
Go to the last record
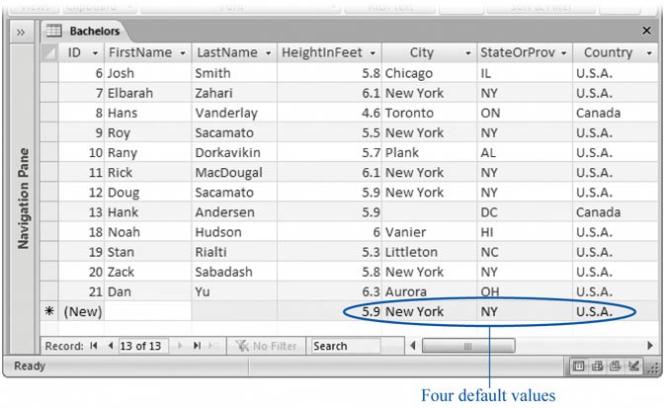197,346
